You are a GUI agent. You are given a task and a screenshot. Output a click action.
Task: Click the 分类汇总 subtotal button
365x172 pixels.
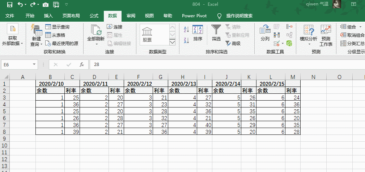click(352, 43)
